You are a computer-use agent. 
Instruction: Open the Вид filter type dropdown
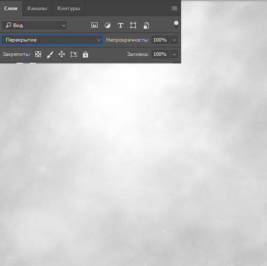(35, 26)
